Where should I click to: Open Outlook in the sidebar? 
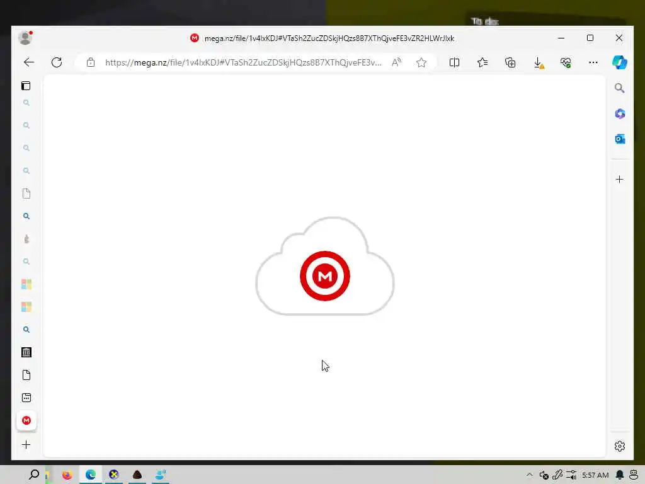click(620, 139)
